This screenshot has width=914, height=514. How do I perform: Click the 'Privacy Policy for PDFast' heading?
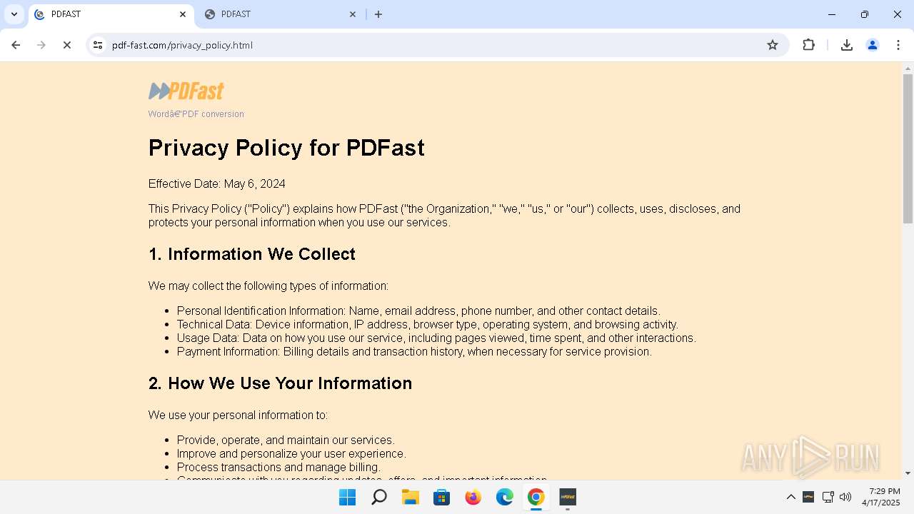tap(286, 148)
